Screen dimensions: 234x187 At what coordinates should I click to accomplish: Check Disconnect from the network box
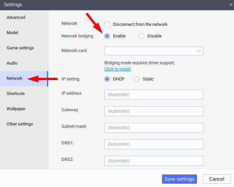pos(107,24)
